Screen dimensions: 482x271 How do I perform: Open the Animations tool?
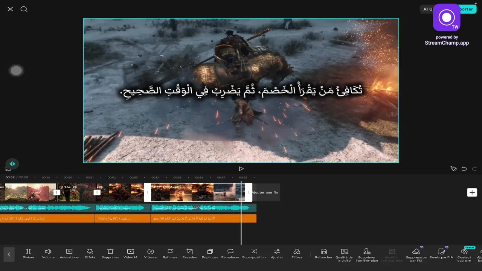(69, 254)
